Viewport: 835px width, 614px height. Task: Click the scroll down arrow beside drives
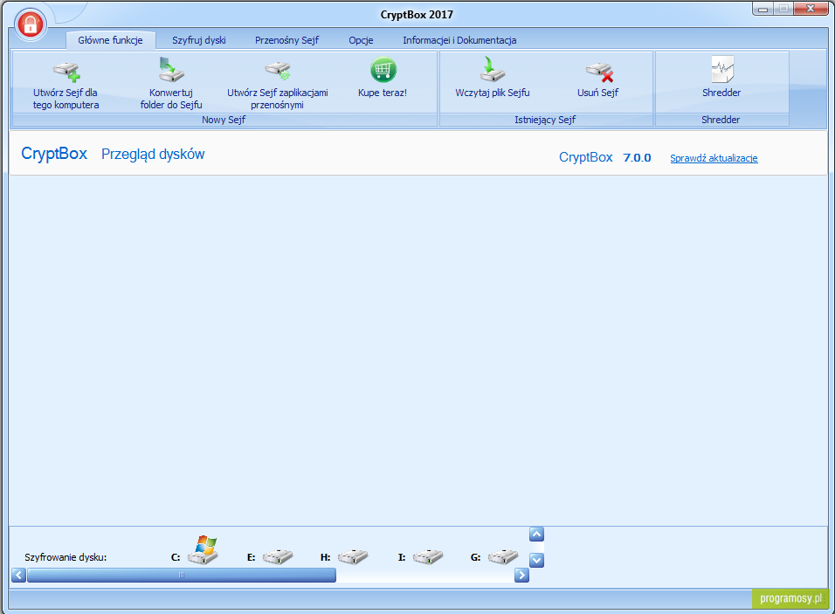click(x=537, y=560)
